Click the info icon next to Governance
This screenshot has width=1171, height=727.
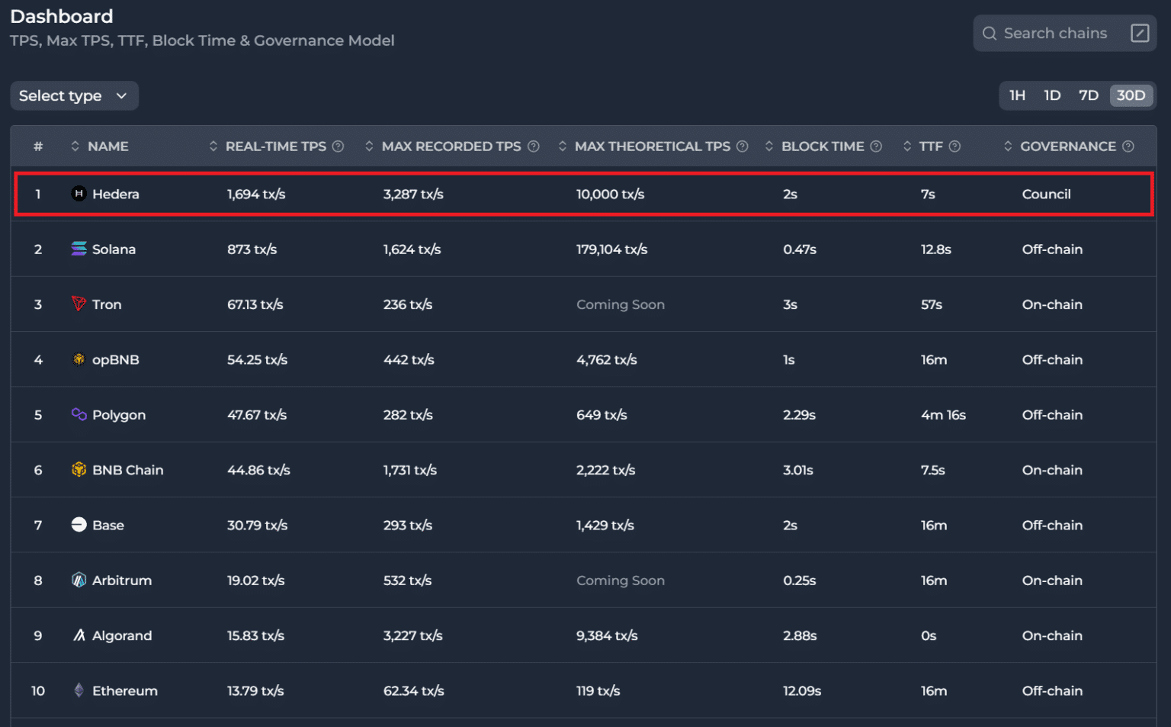click(1128, 146)
